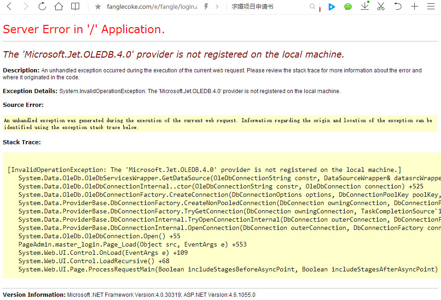Expand the address bar chevron
441x300 pixels.
217,6
